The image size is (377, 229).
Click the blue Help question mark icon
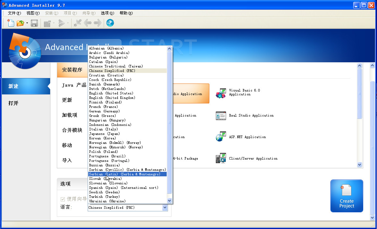pos(110,23)
